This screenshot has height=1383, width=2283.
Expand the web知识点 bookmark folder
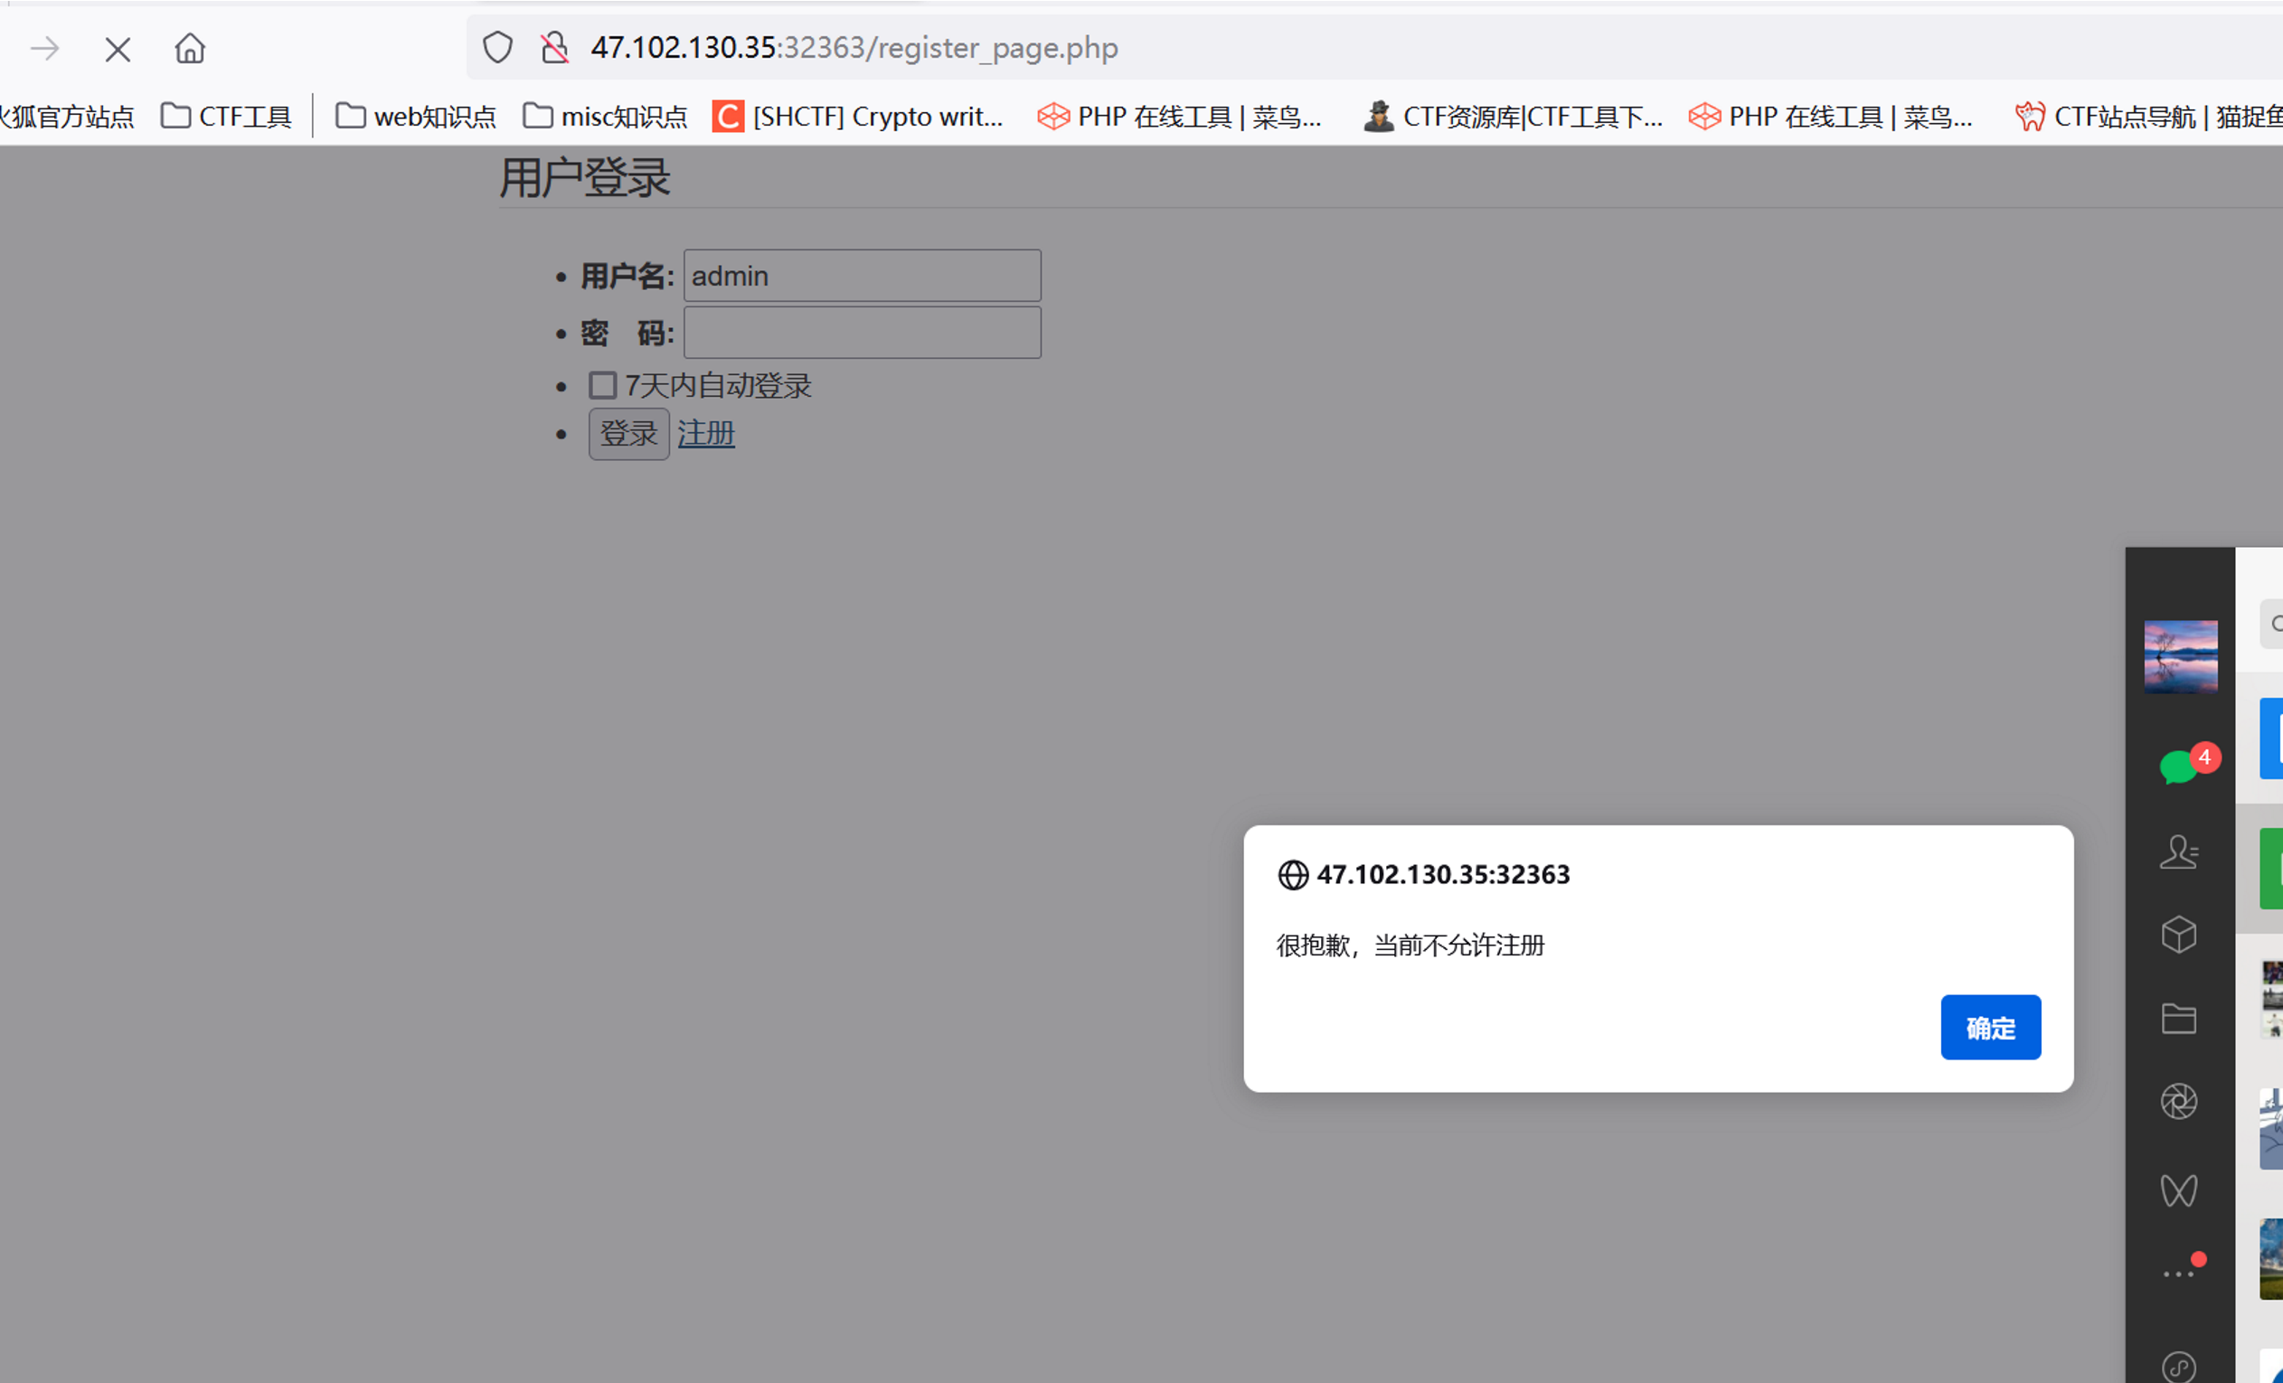[x=415, y=117]
